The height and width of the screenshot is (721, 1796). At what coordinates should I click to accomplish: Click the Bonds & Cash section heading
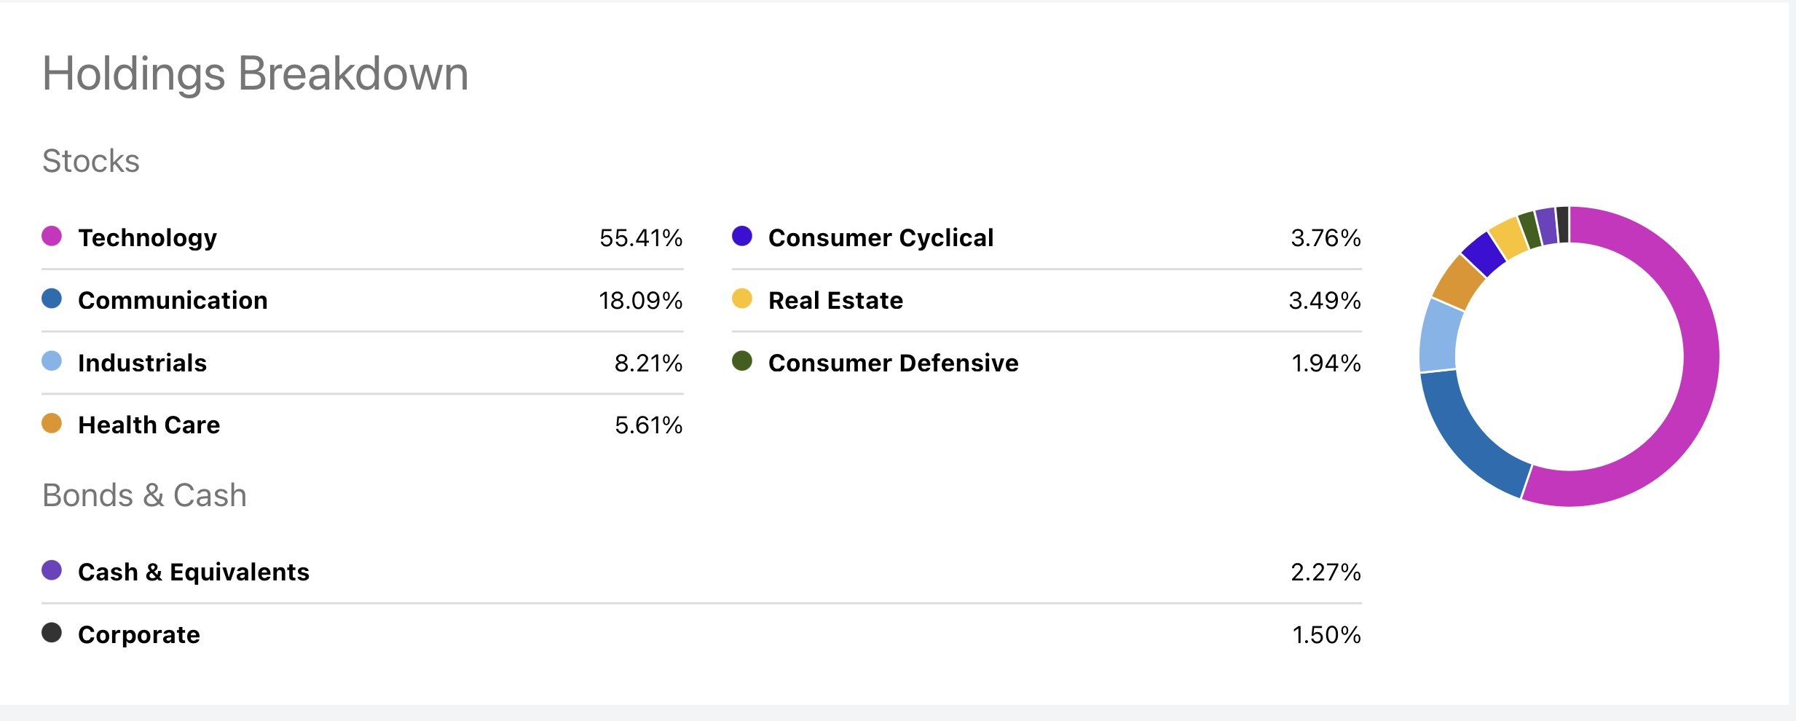point(145,496)
